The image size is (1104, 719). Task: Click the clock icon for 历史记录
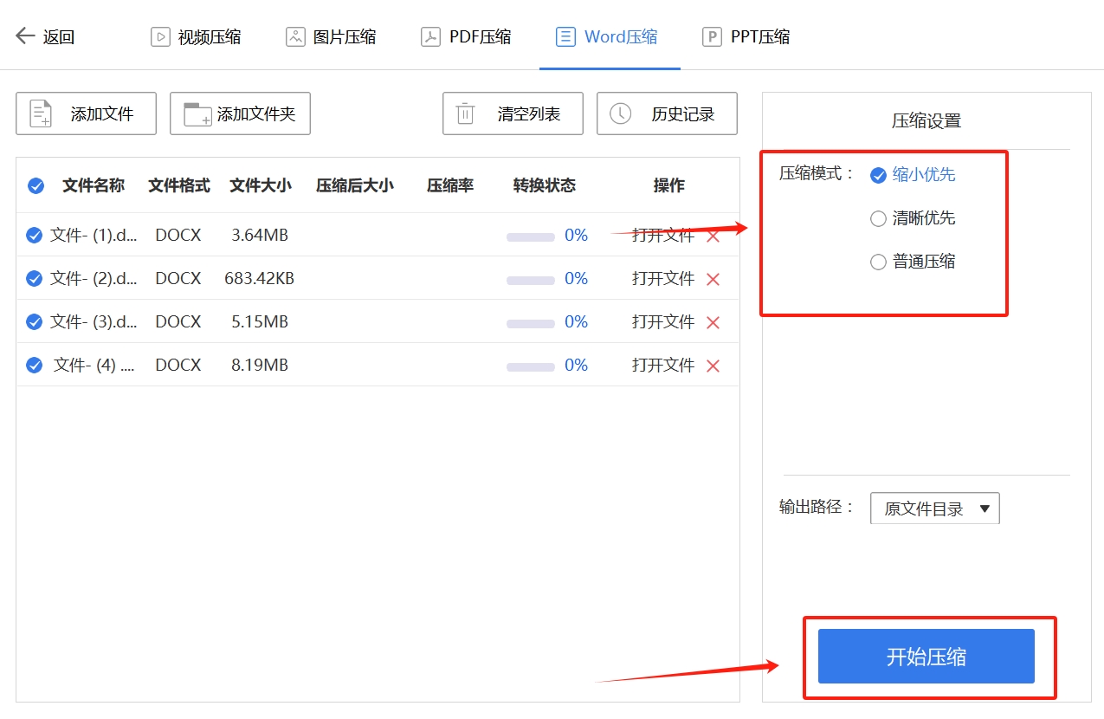click(x=620, y=113)
